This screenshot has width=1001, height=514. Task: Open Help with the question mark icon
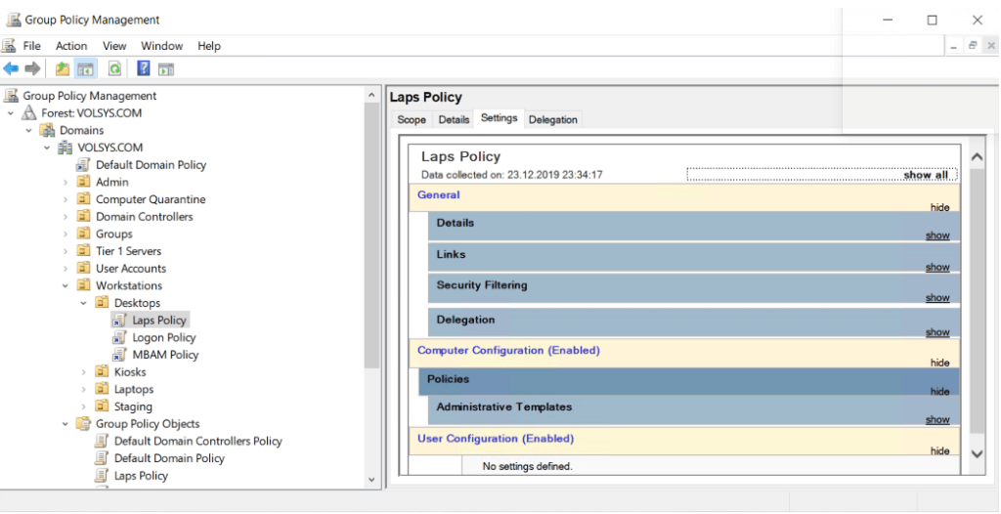[x=144, y=68]
